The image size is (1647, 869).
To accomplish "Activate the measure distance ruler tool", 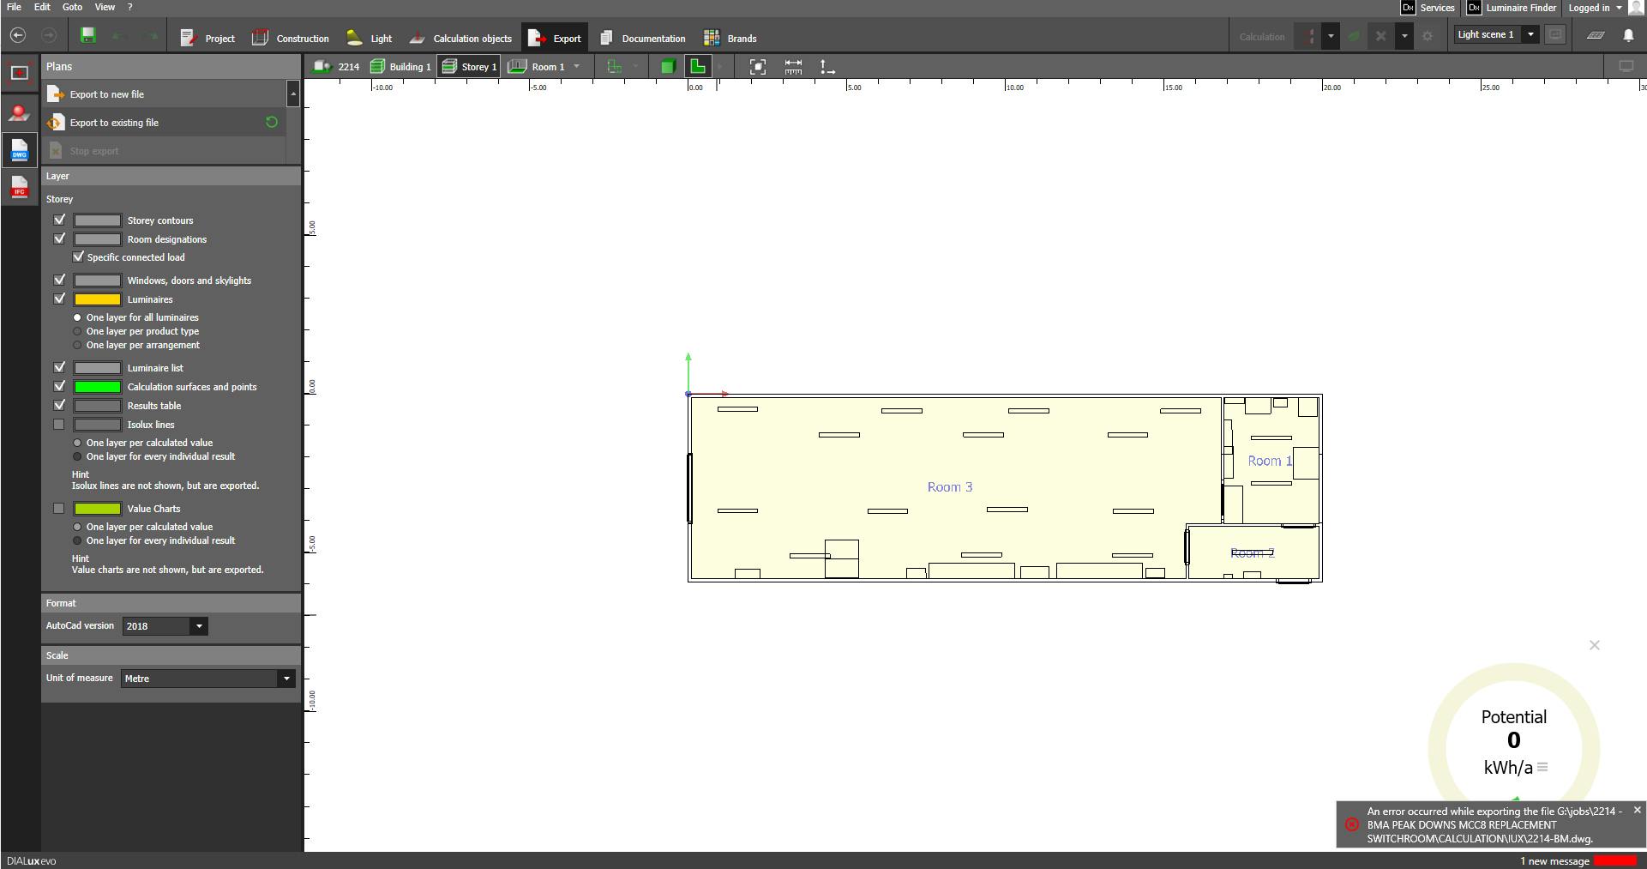I will point(793,67).
